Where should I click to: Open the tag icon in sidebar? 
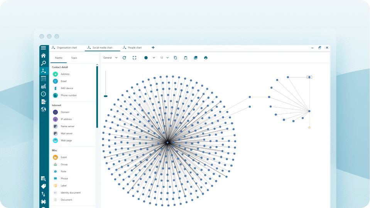coord(44,186)
